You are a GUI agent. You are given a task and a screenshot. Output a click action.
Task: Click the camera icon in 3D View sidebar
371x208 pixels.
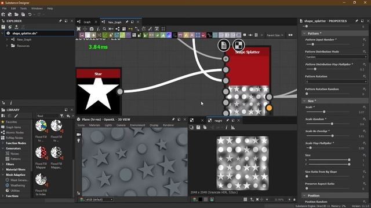tap(79, 135)
